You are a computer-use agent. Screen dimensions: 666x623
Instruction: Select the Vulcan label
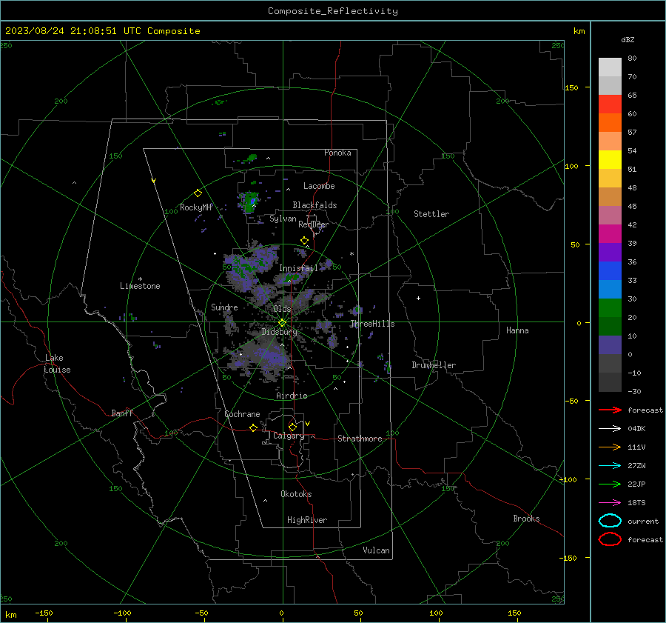[376, 550]
